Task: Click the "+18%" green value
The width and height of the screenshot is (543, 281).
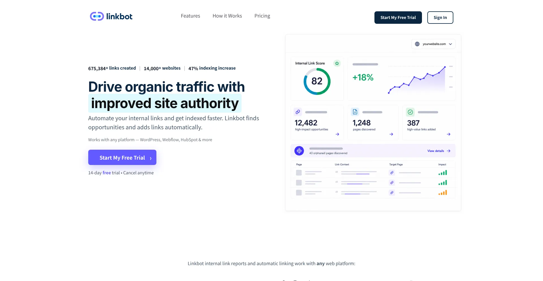Action: pos(363,77)
